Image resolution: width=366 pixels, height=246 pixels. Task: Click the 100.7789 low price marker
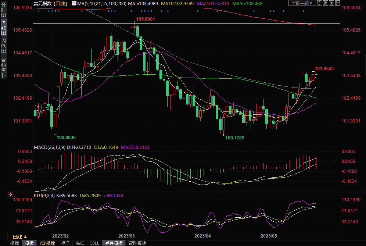pyautogui.click(x=234, y=138)
